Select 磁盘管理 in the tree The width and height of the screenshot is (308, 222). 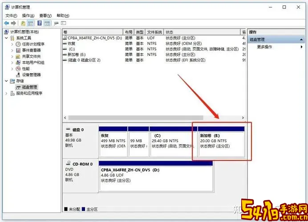click(29, 87)
